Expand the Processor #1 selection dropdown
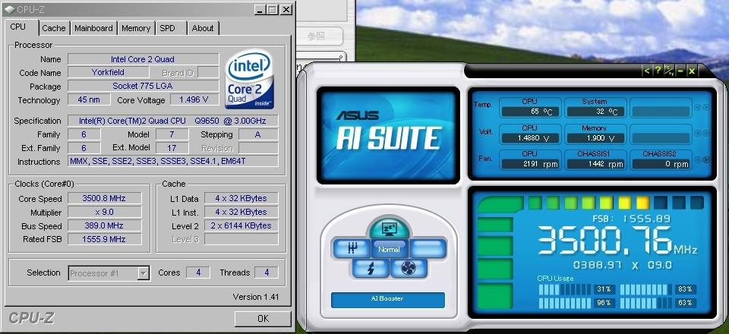Screen dimensions: 729x334 click(144, 273)
